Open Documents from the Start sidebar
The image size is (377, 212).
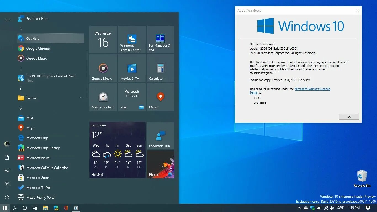(7, 157)
